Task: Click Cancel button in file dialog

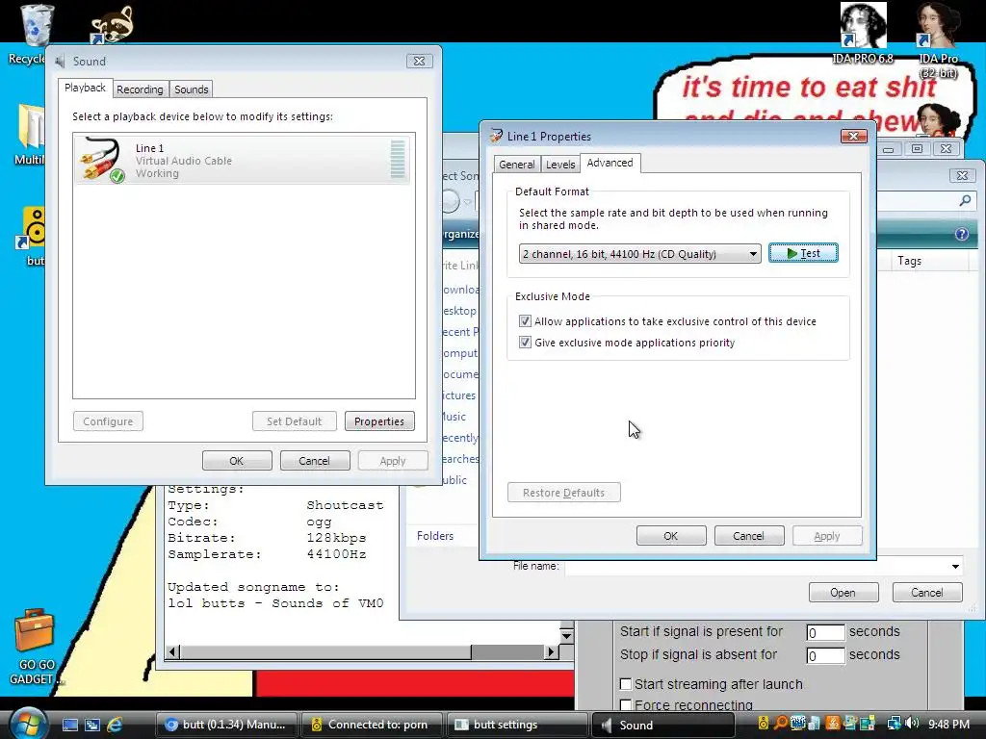Action: tap(927, 593)
